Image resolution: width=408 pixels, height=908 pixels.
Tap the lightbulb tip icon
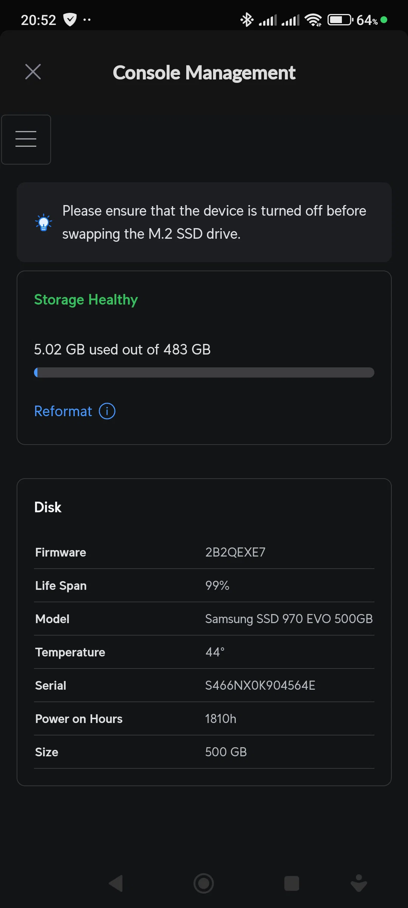(43, 222)
